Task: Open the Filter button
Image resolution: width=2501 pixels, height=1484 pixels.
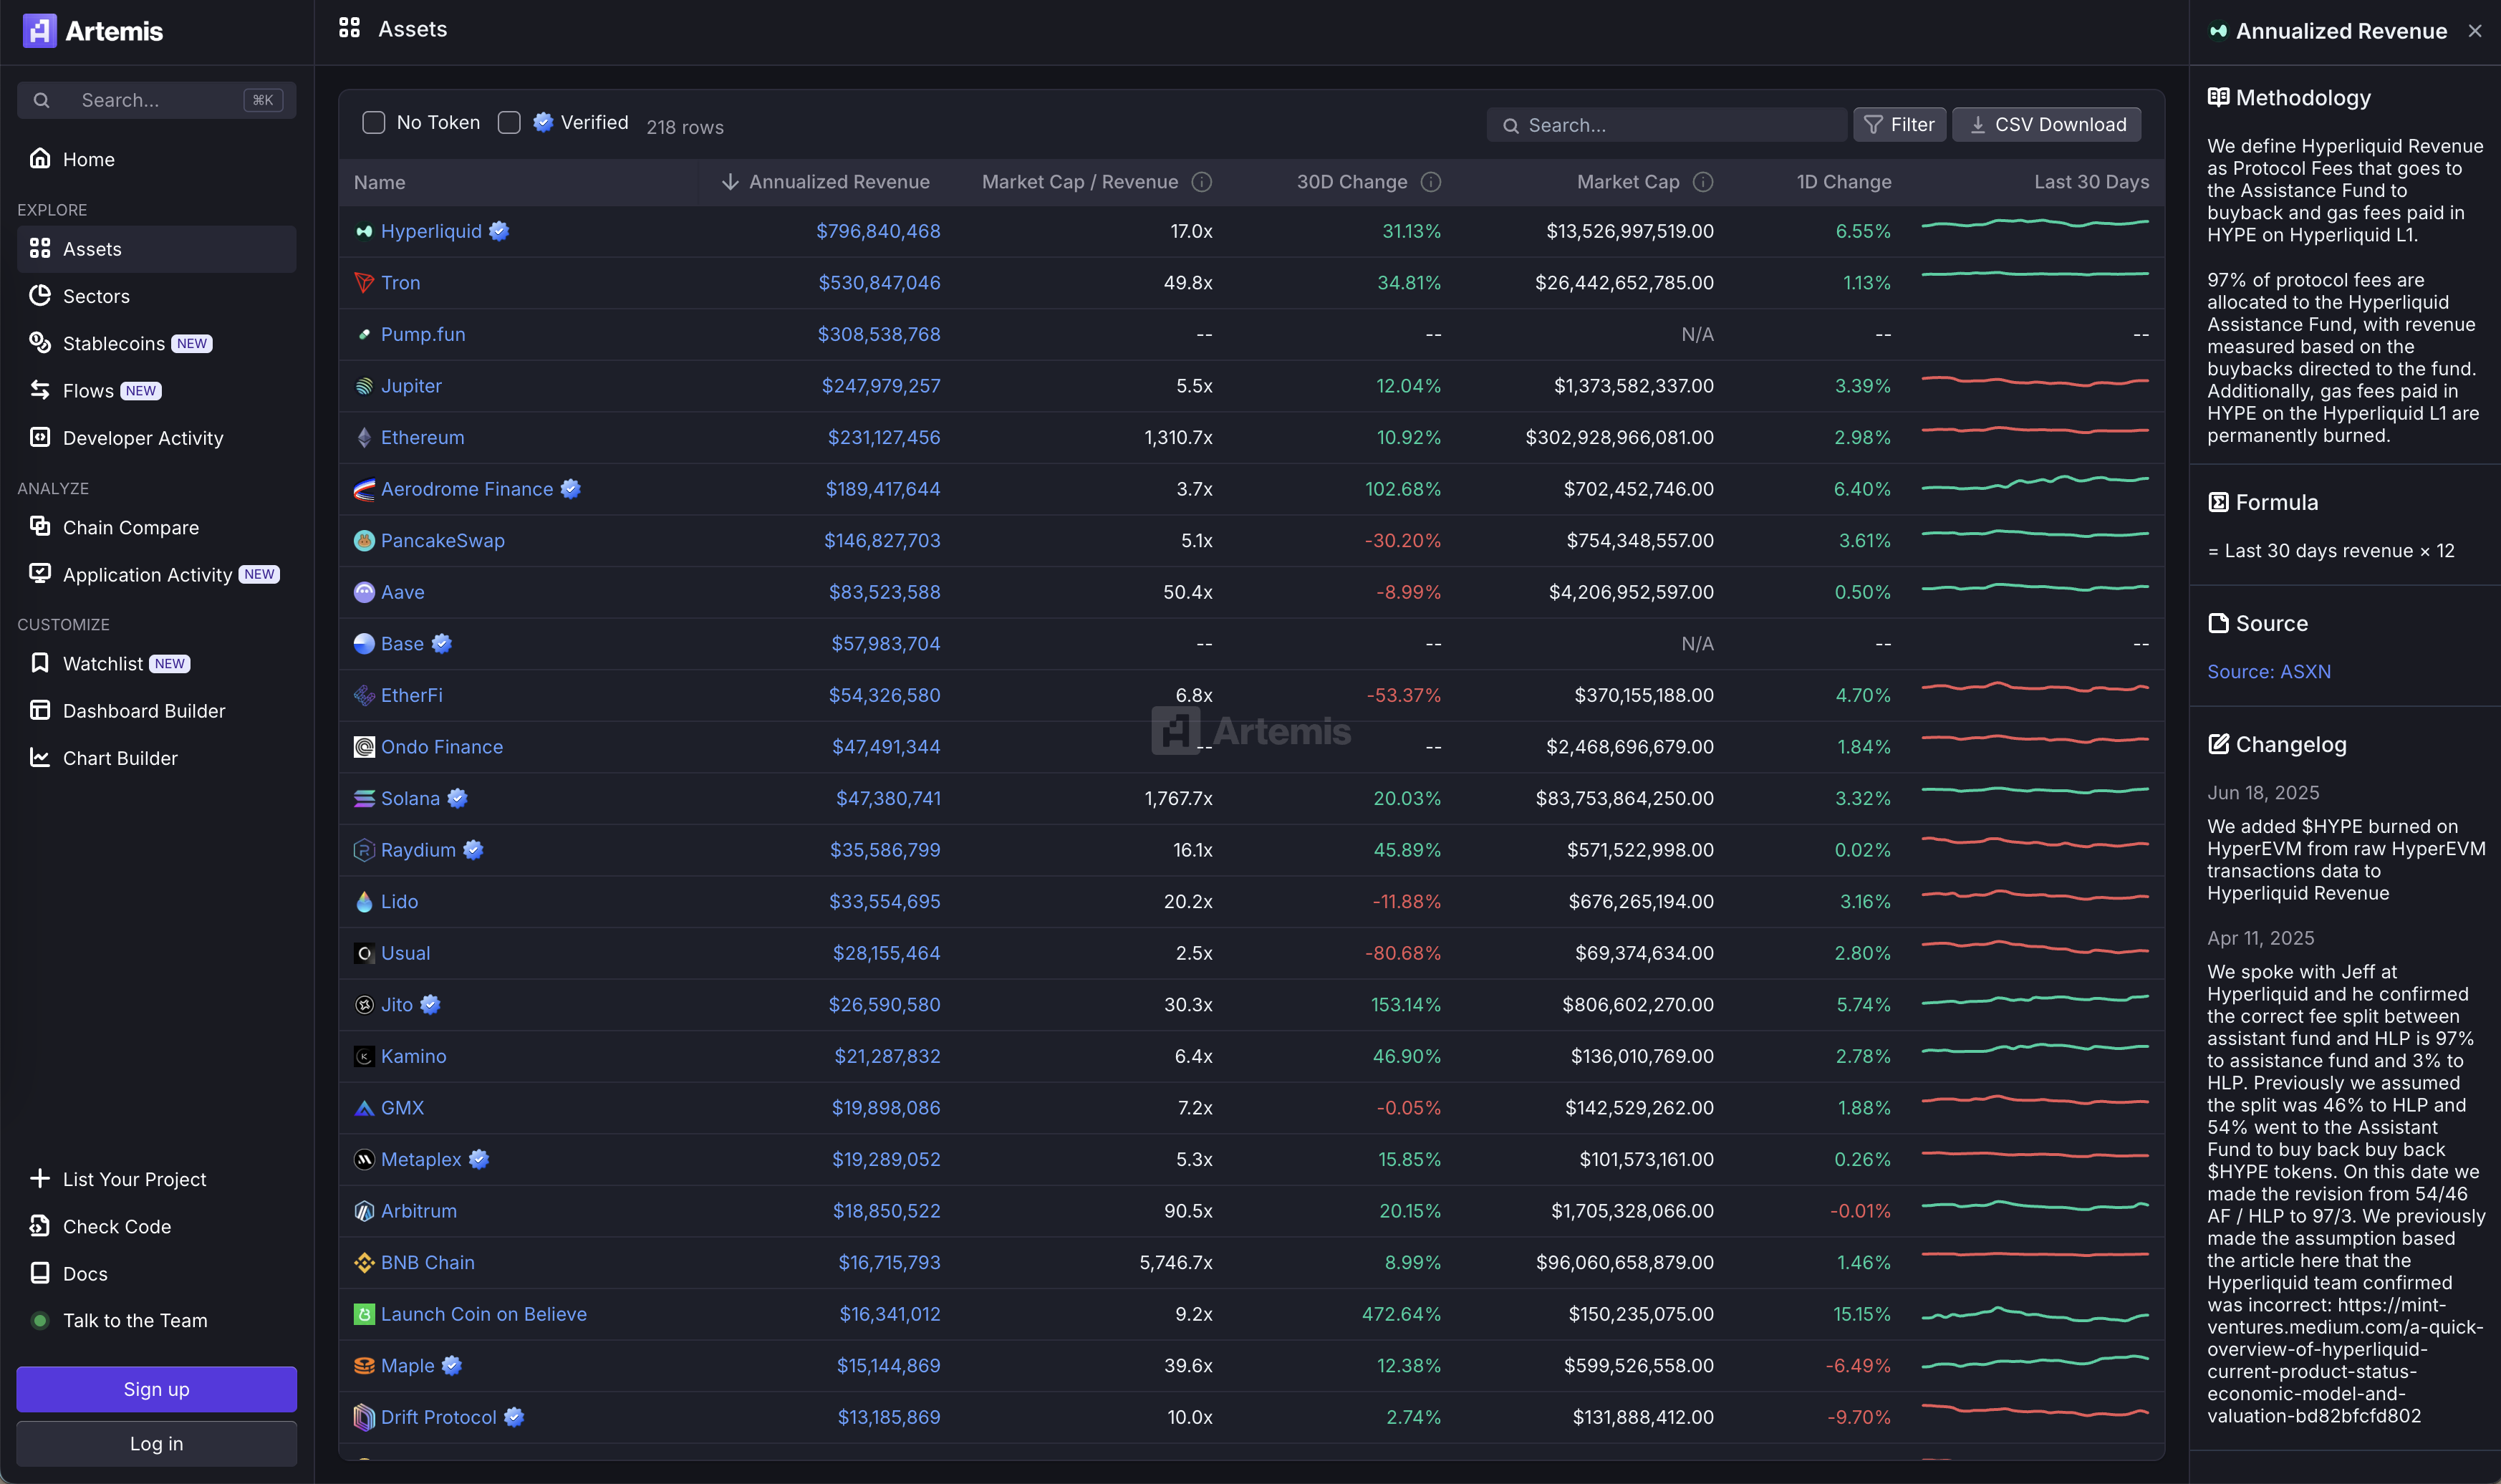Action: [1899, 125]
